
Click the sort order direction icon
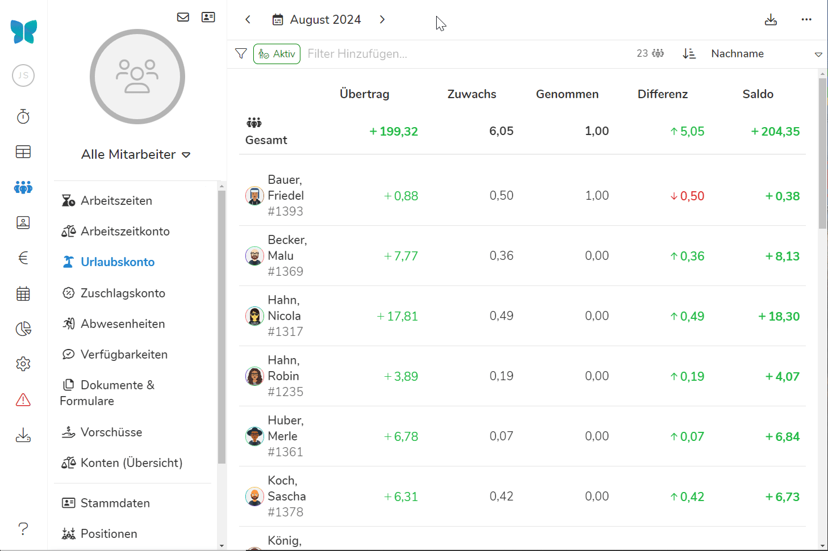[689, 53]
